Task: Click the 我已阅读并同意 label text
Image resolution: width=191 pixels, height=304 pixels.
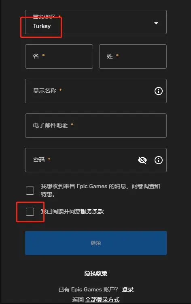Action: click(x=60, y=211)
